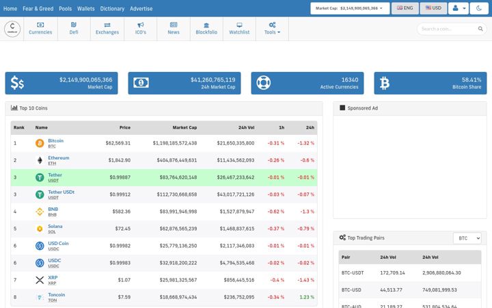Click the Market Cap column header

(x=184, y=127)
